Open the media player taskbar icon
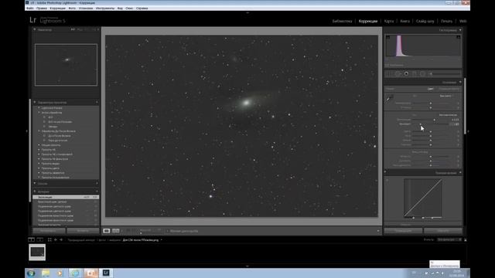Image resolution: width=495 pixels, height=278 pixels. coord(60,273)
